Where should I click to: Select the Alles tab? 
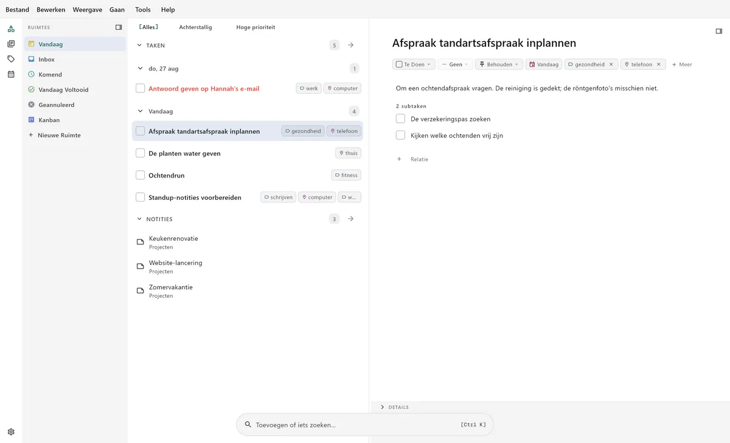tap(148, 27)
